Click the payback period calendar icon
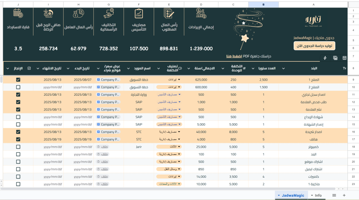359x200 pixels. (x=18, y=14)
